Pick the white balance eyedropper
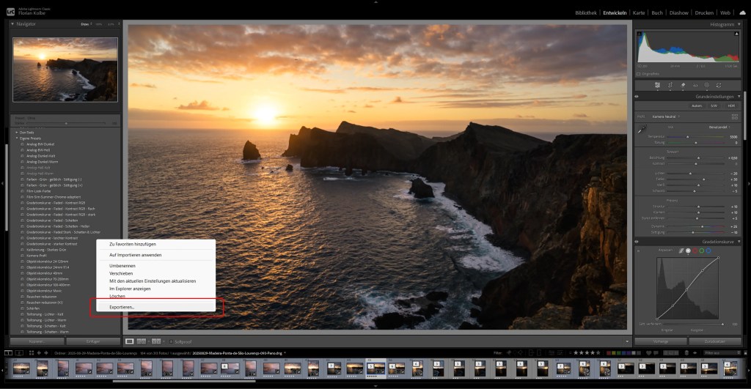Screen dimensions: 751x389 (x=642, y=129)
